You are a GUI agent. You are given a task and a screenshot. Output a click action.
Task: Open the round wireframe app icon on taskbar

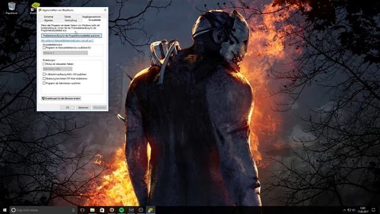point(141,210)
